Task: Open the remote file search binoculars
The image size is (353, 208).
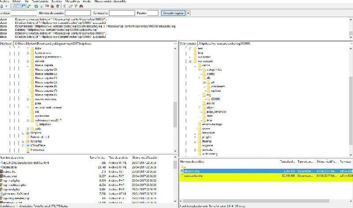Action: pos(81,6)
